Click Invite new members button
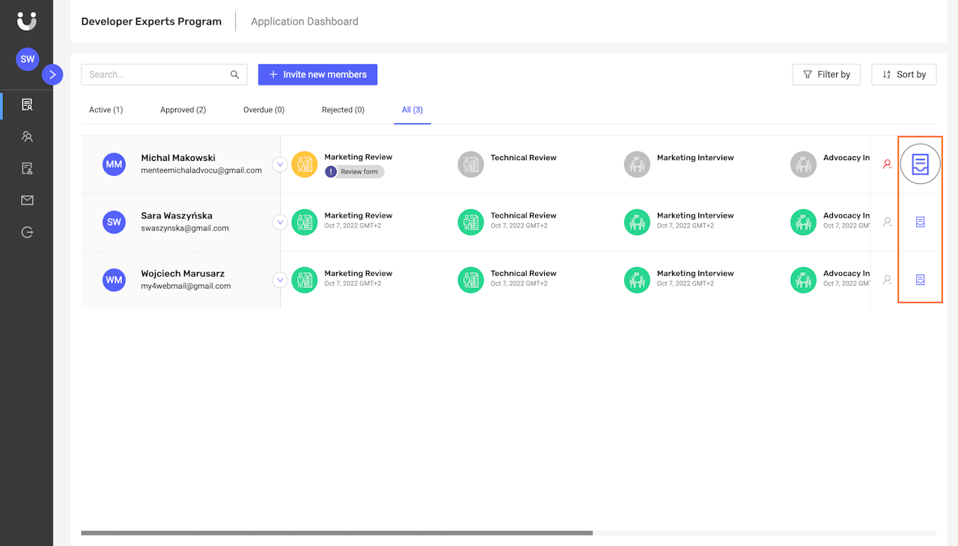The image size is (958, 546). (317, 75)
